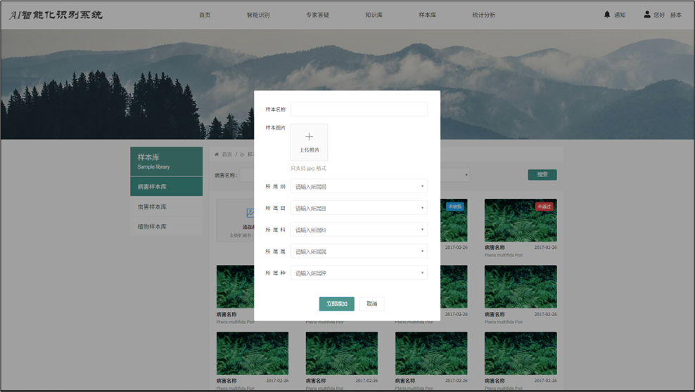
Task: Go to 知识库 in top navigation
Action: pyautogui.click(x=374, y=15)
